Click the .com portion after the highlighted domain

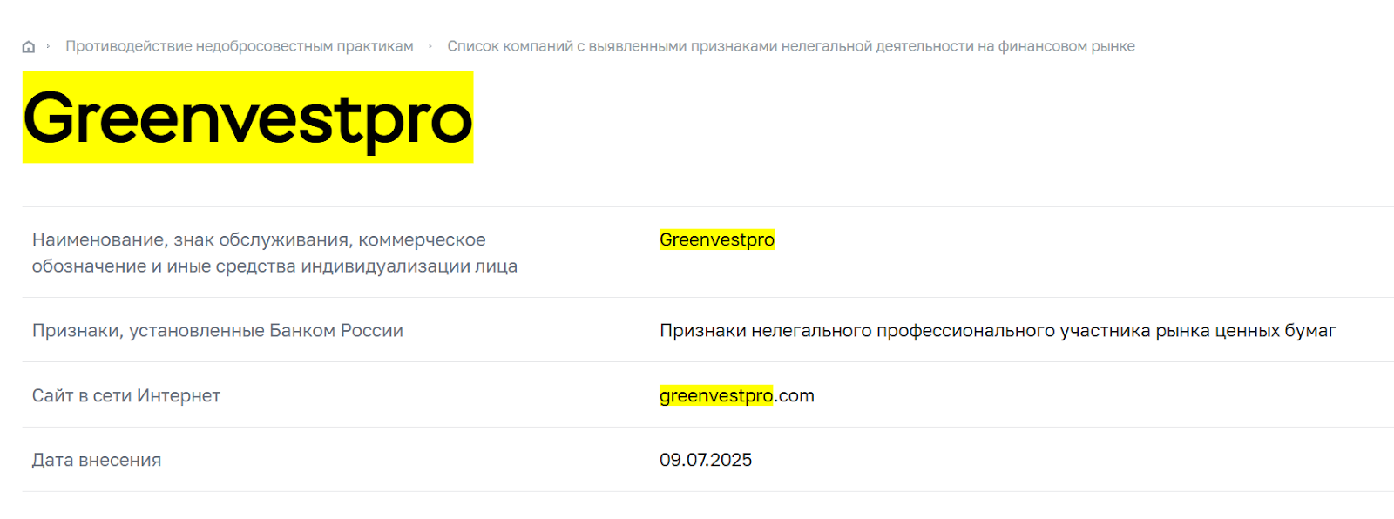click(x=795, y=395)
